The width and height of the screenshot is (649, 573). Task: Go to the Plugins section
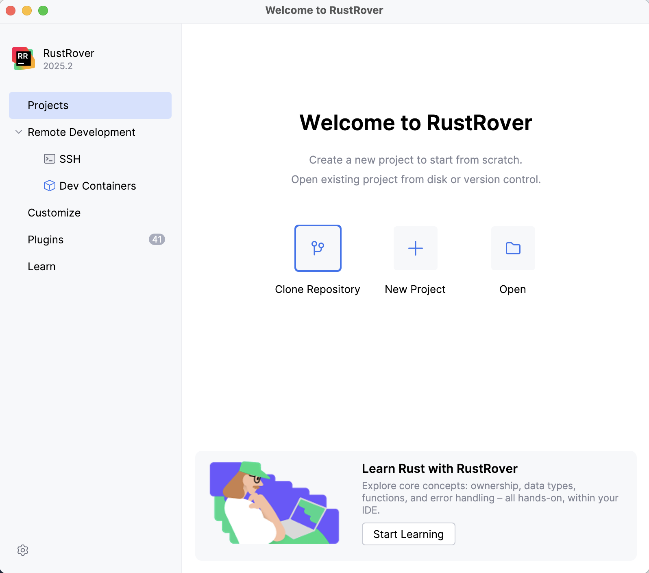pos(46,240)
